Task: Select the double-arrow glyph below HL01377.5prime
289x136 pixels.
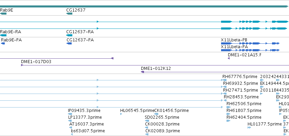Action: [x=249, y=128]
